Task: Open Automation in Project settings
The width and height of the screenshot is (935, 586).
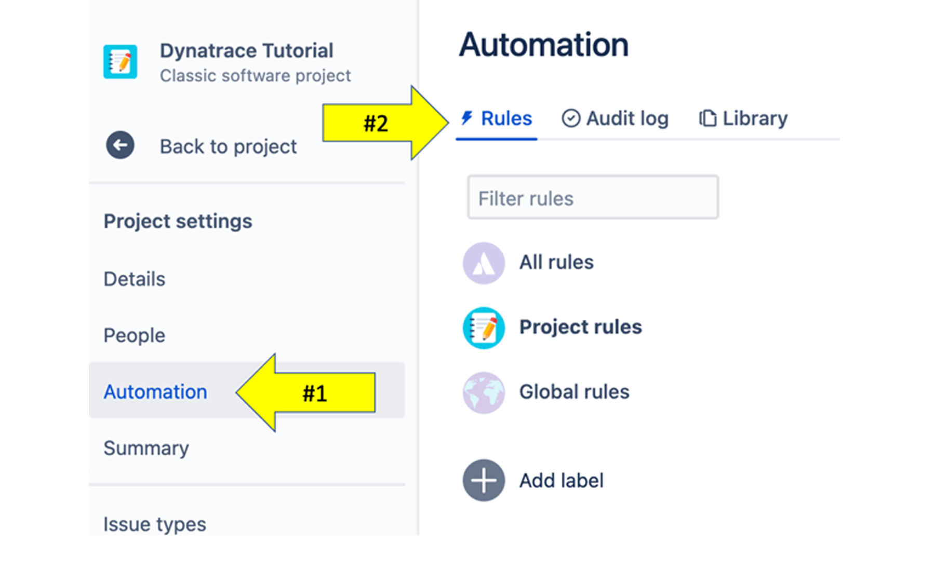Action: click(155, 392)
